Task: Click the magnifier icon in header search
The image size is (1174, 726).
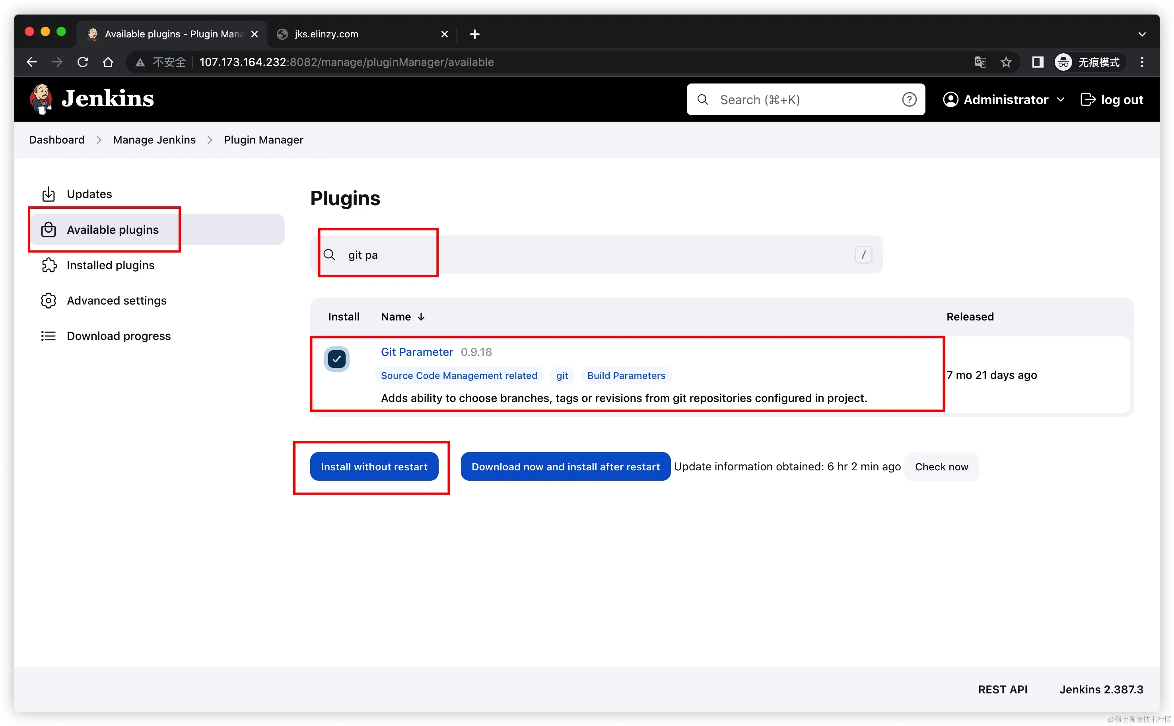Action: coord(702,99)
